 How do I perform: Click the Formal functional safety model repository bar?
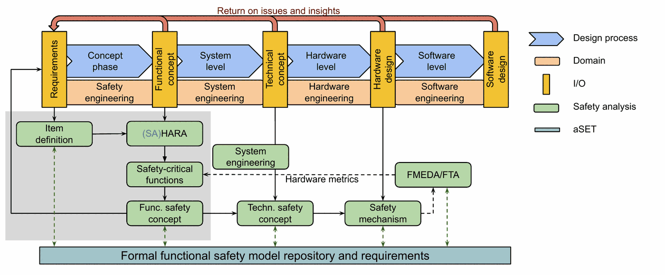coord(275,256)
